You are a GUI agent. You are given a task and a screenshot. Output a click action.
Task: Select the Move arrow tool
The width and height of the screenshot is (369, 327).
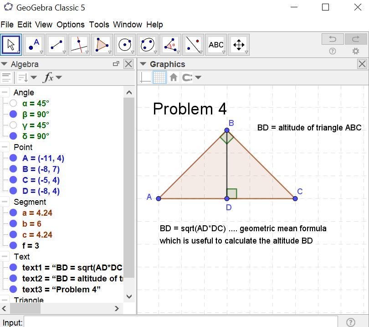[11, 45]
